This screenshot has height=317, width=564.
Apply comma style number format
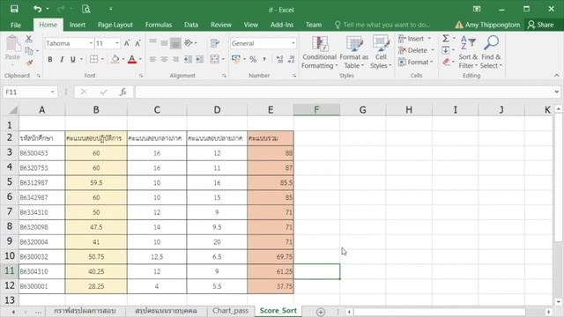264,59
